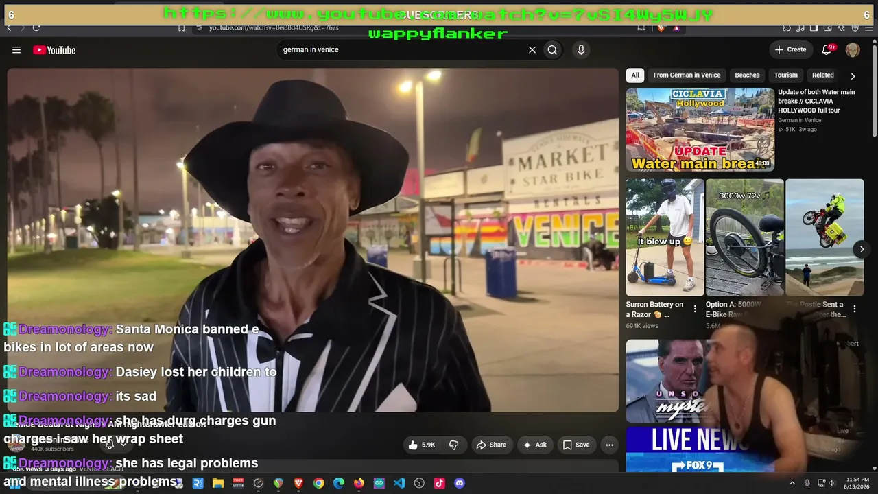Open Arduino IDE from the taskbar
Image resolution: width=878 pixels, height=494 pixels.
(x=379, y=483)
